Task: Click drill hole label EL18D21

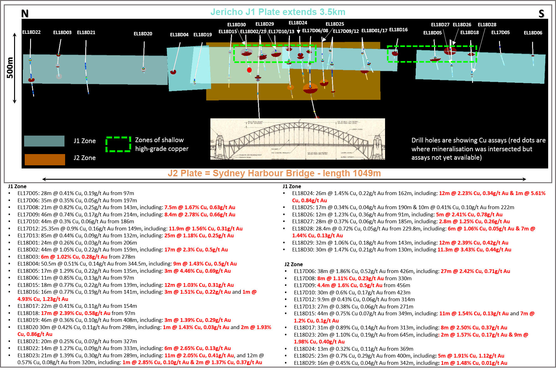Action: click(x=86, y=32)
